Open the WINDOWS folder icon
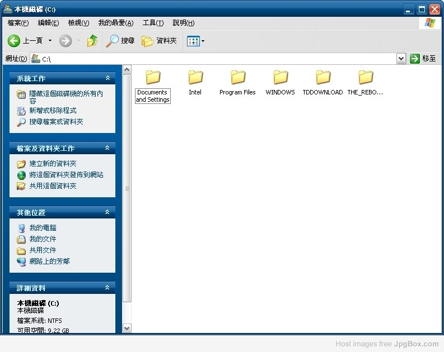The image size is (444, 352). point(280,78)
